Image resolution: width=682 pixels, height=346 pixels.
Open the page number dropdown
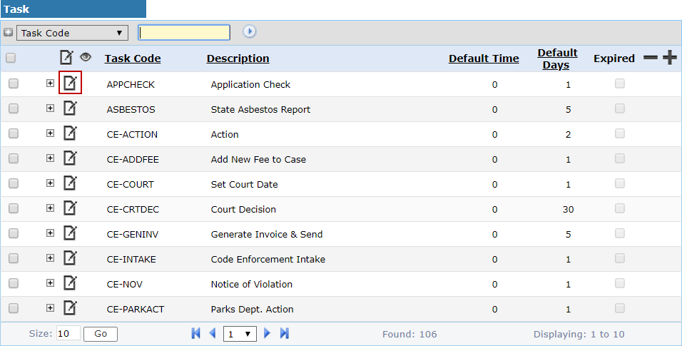click(x=240, y=334)
